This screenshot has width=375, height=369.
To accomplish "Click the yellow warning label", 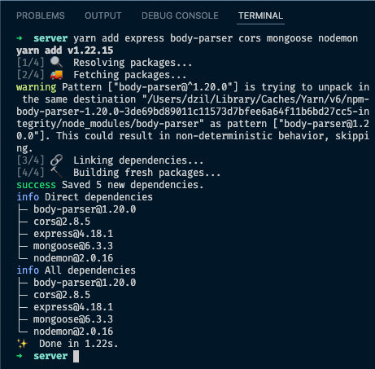I will point(36,87).
